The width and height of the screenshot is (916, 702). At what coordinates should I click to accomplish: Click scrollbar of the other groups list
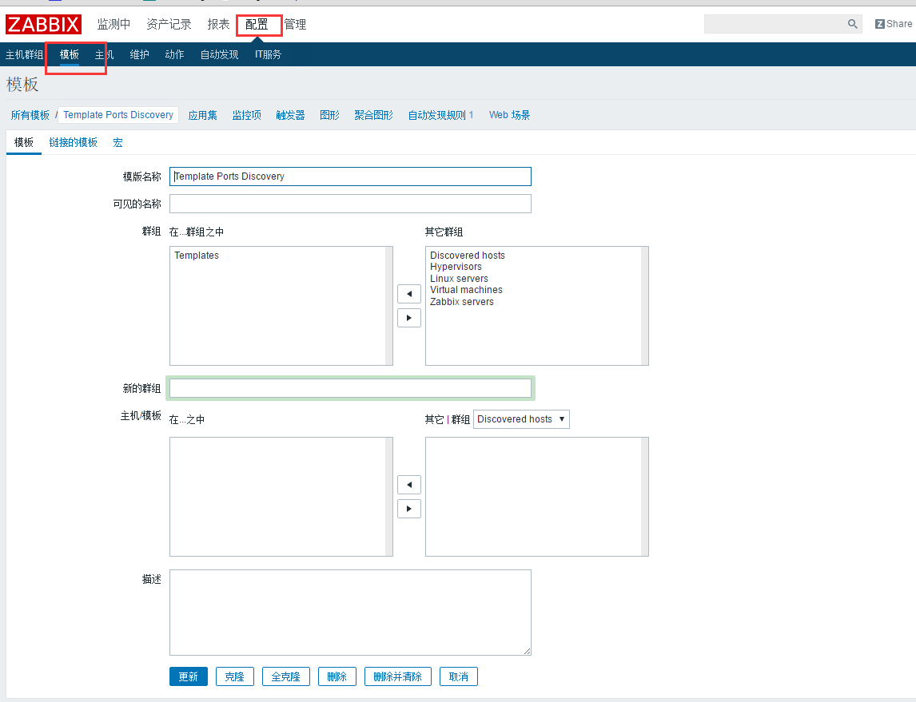pyautogui.click(x=645, y=306)
